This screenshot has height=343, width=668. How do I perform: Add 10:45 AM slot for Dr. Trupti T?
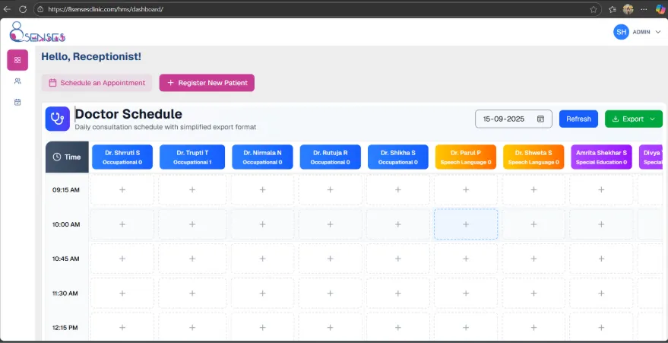[192, 259]
